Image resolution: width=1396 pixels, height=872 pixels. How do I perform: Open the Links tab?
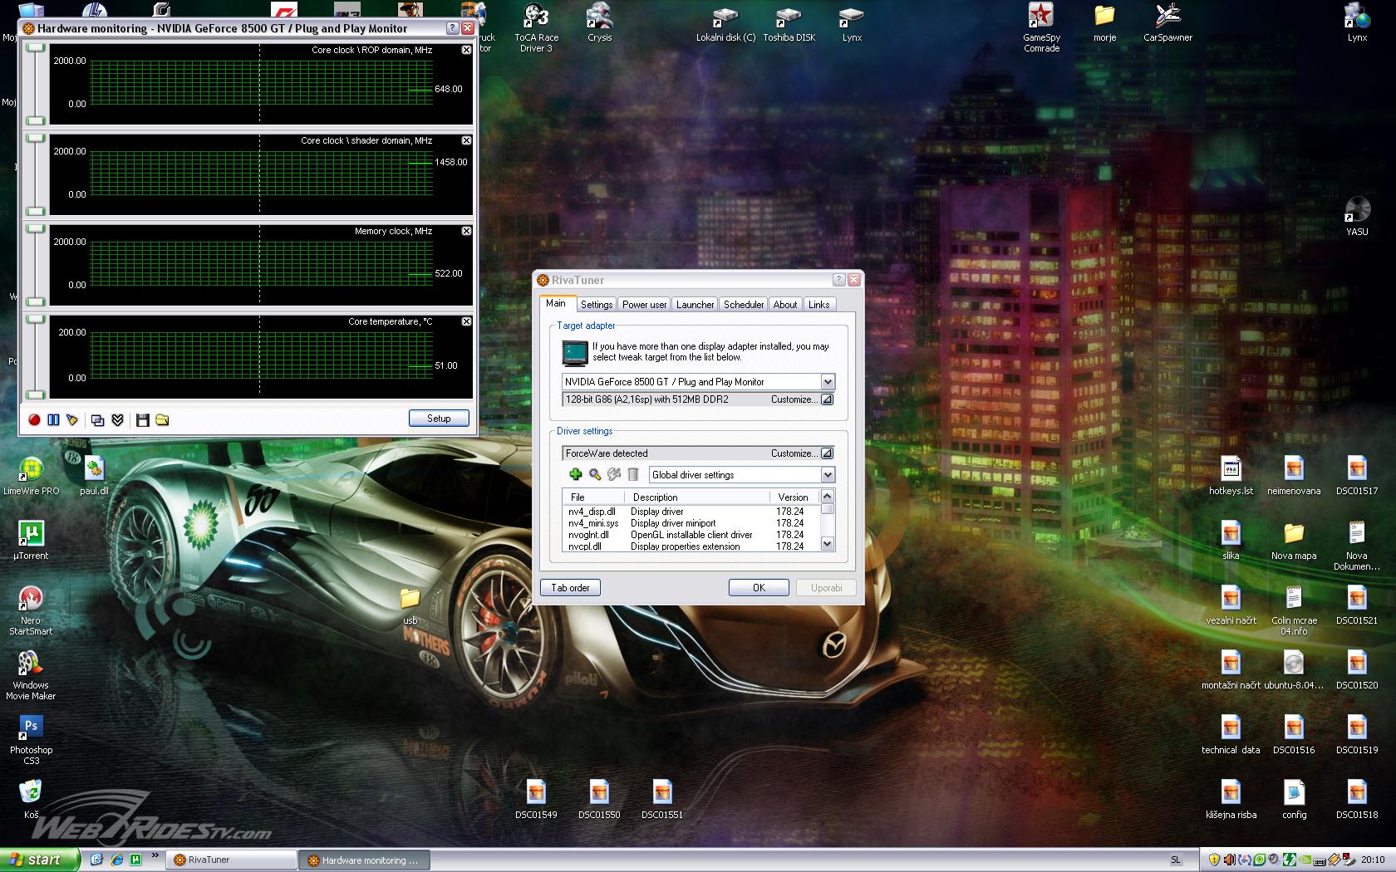pos(818,305)
